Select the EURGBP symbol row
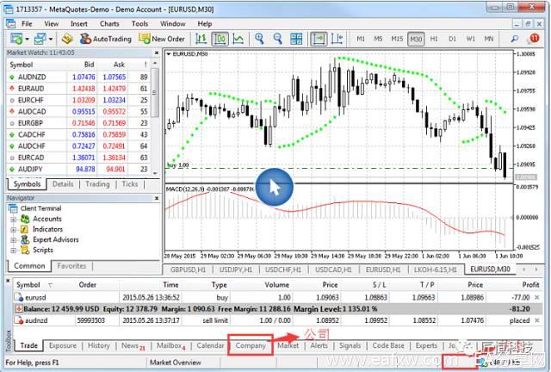This screenshot has width=551, height=372. [78, 123]
